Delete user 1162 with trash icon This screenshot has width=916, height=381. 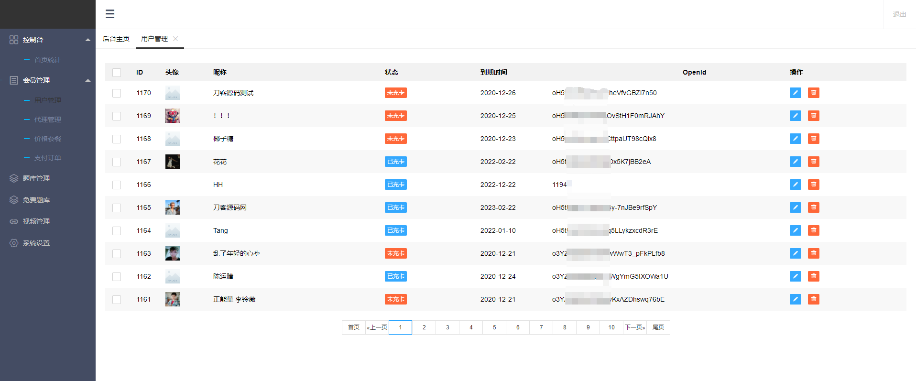point(814,276)
